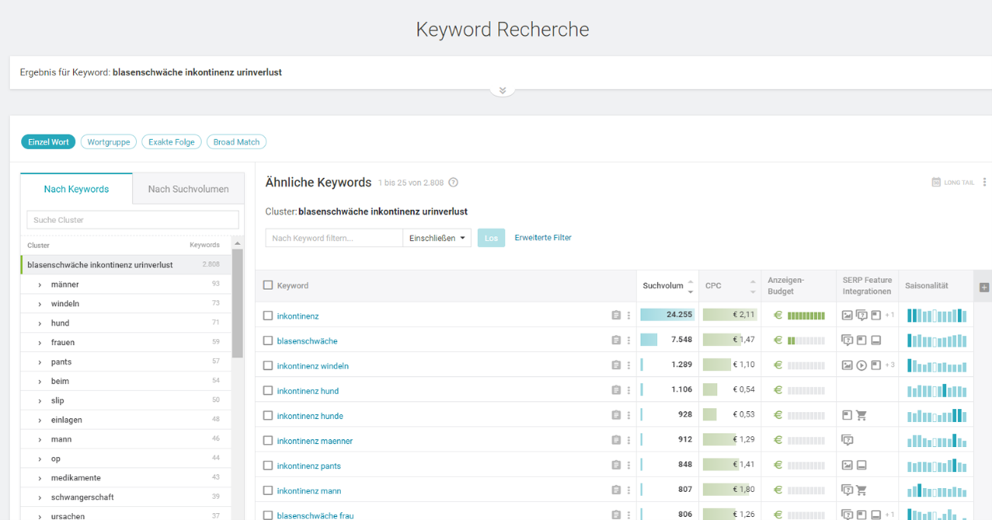Image resolution: width=992 pixels, height=520 pixels.
Task: Expand the einlagen cluster
Action: click(x=40, y=420)
